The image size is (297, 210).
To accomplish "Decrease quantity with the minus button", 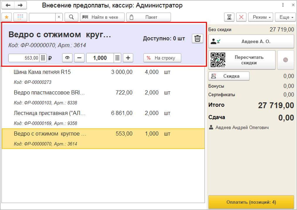I will click(79, 58).
